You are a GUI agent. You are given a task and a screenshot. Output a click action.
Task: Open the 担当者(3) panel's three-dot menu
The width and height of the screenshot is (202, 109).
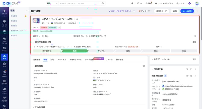pos(195,69)
